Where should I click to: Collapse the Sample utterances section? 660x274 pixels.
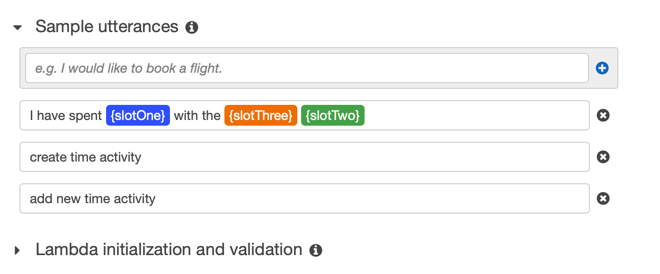18,27
